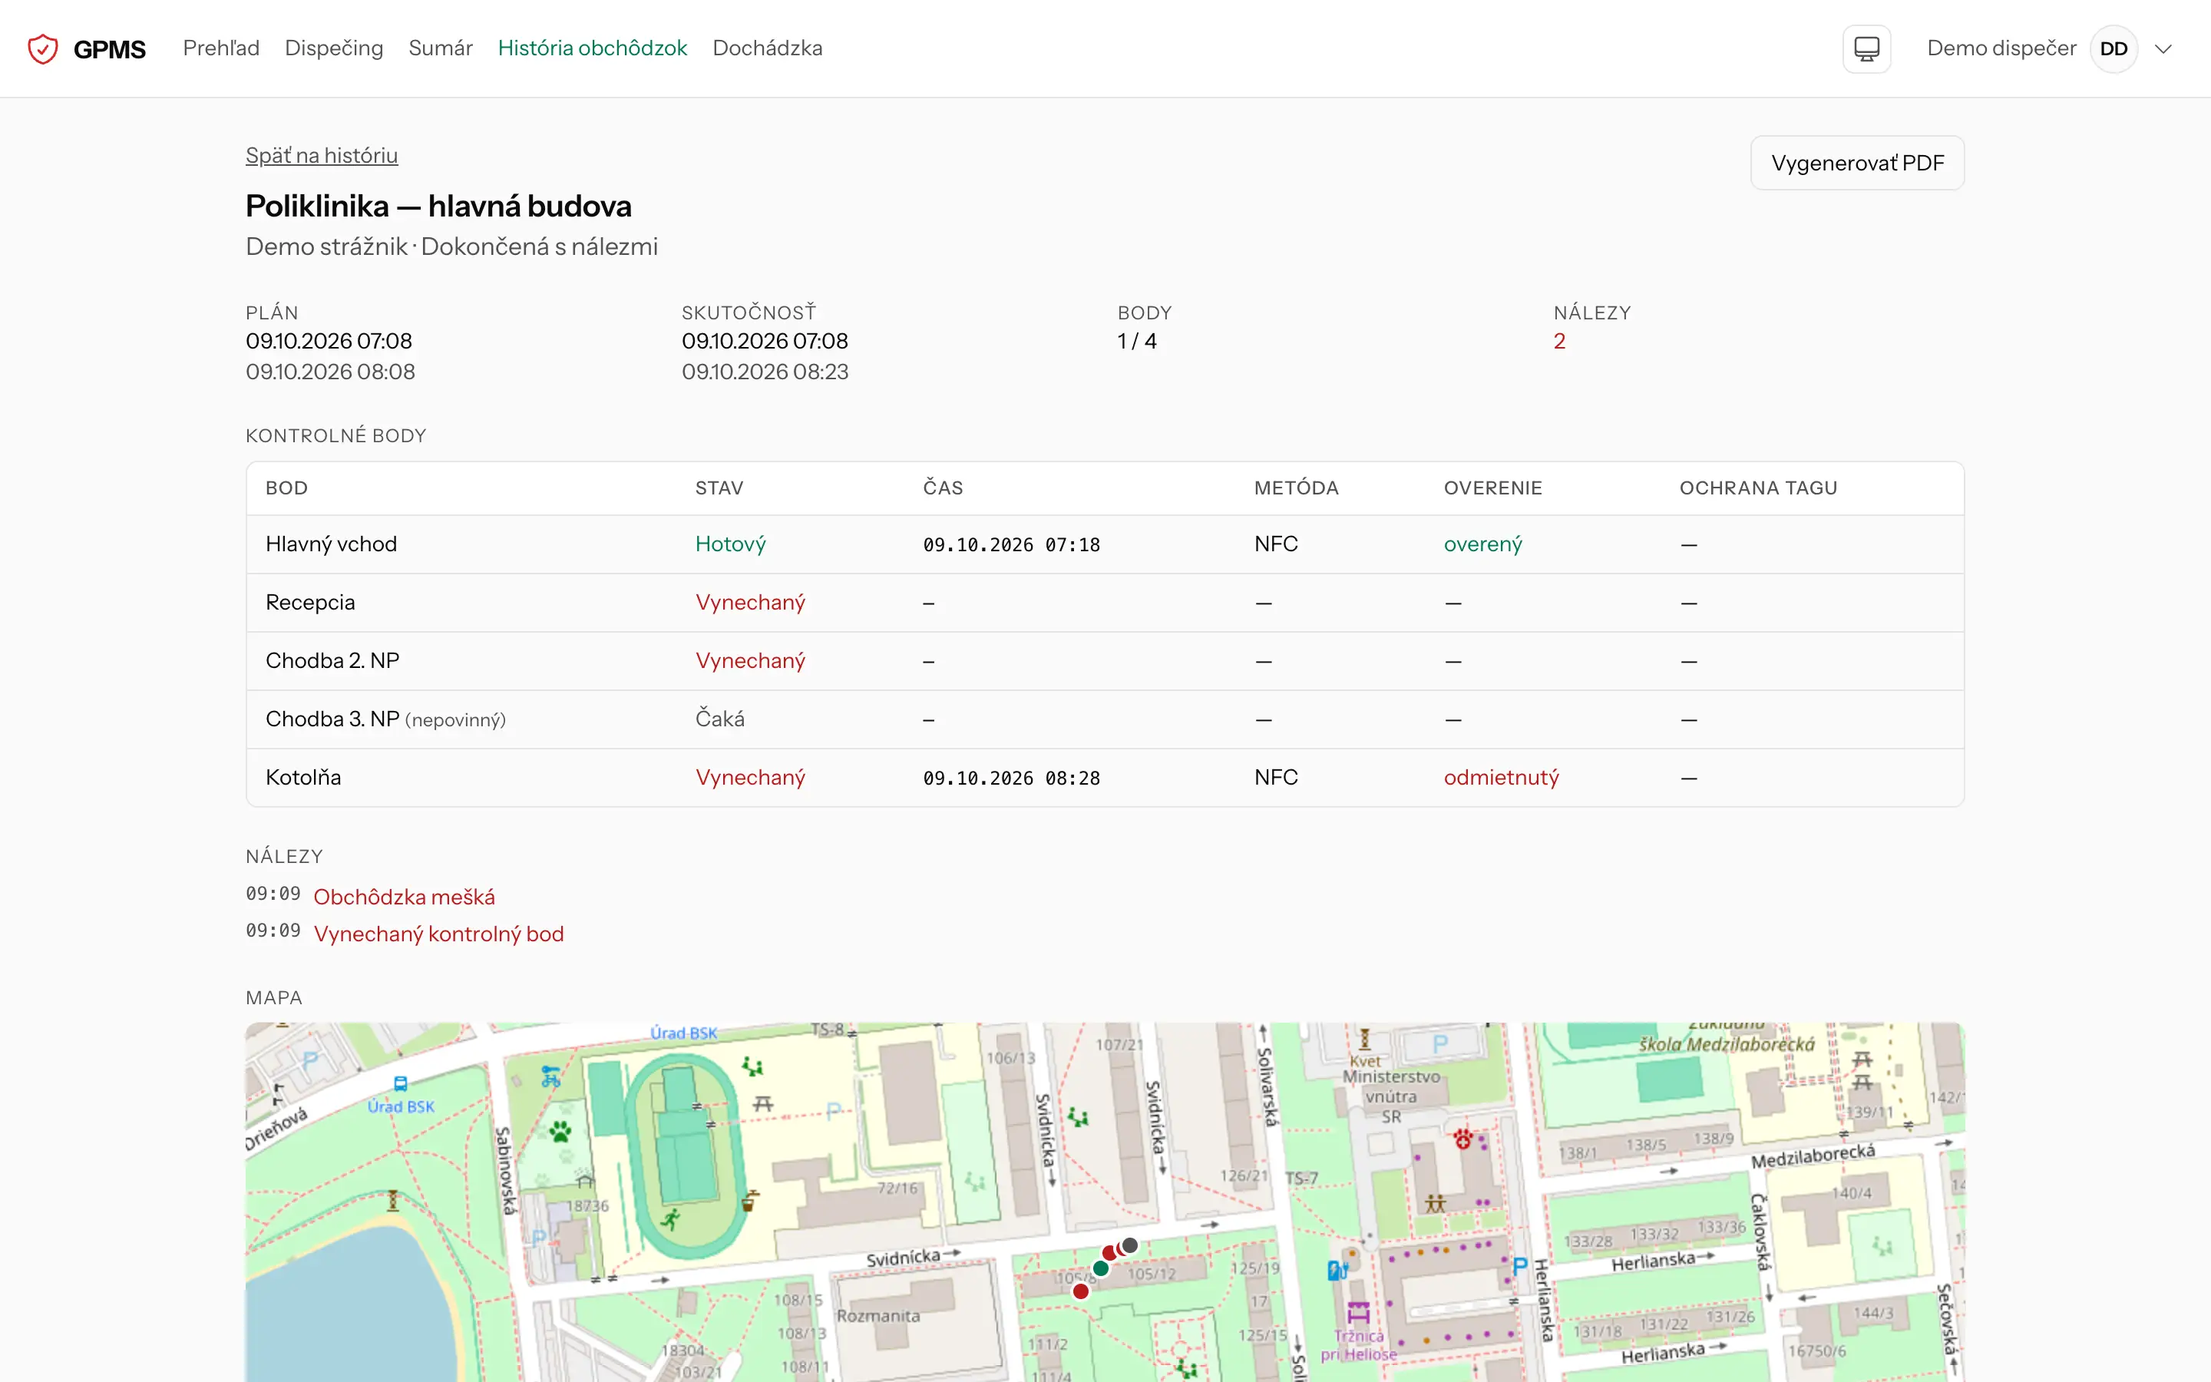Select the green map marker dot
Screen dimensions: 2211x1382
pos(1101,1268)
